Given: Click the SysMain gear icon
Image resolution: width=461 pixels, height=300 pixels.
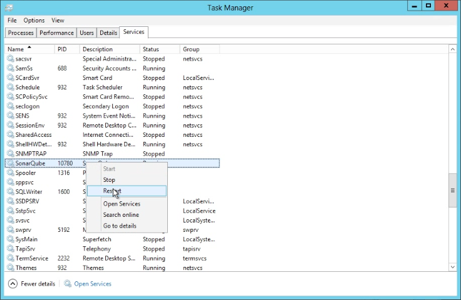Looking at the screenshot, I should [11, 239].
